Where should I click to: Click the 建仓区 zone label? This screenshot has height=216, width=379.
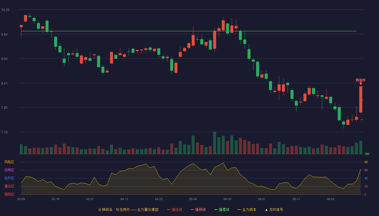tap(9, 186)
